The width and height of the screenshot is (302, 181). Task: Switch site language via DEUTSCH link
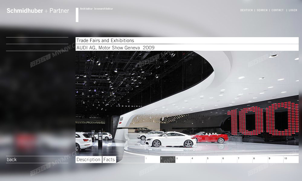click(x=246, y=10)
